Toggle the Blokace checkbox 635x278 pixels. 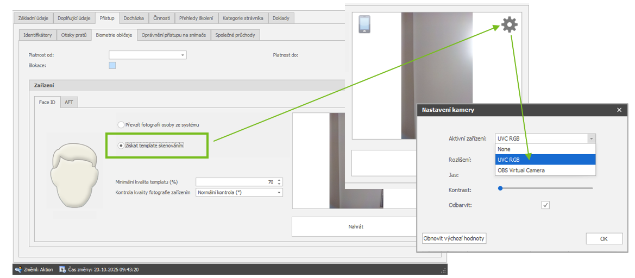(112, 66)
